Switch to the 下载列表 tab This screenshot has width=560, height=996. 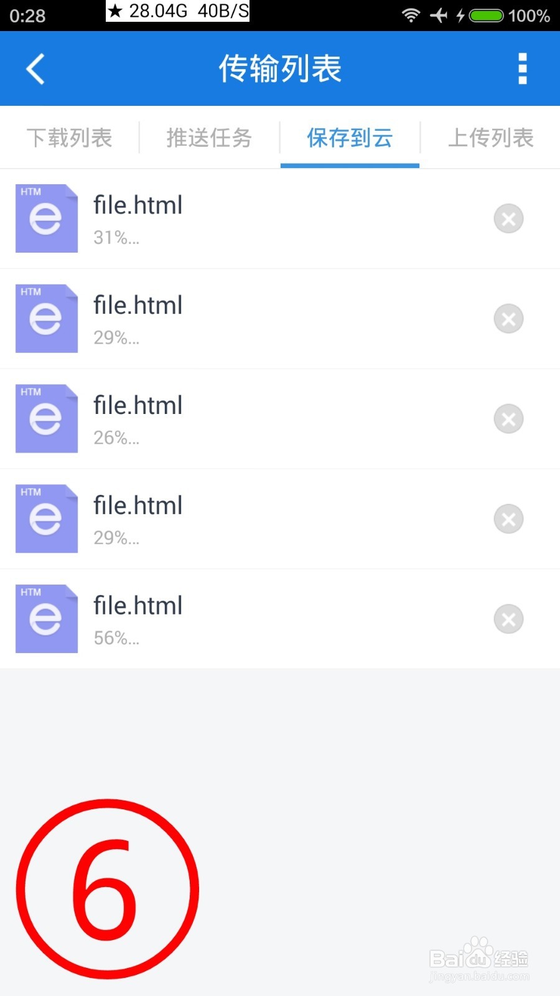[x=70, y=138]
